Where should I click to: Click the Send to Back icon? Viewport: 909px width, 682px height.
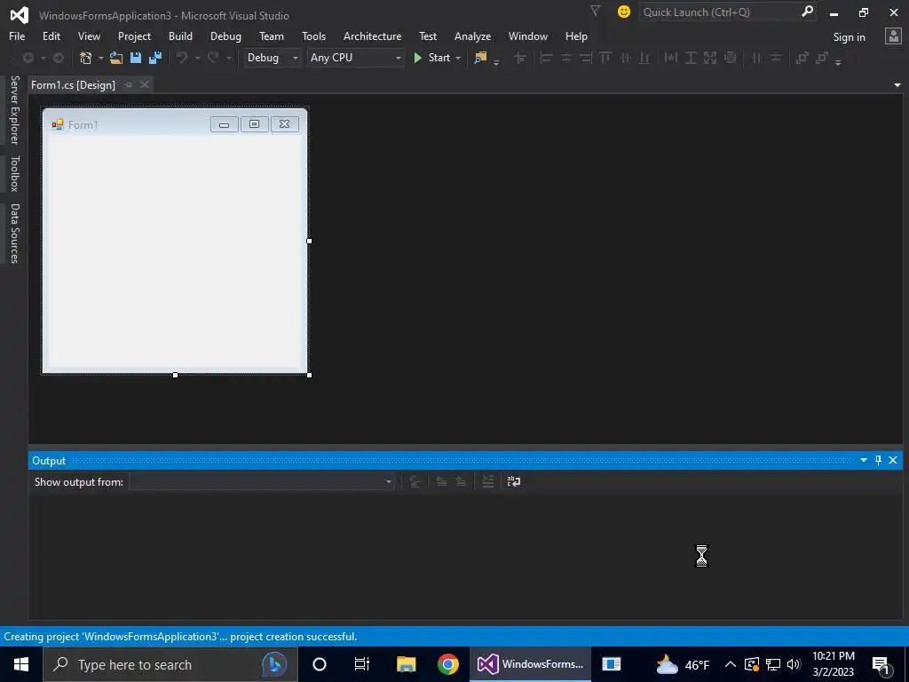coord(822,58)
